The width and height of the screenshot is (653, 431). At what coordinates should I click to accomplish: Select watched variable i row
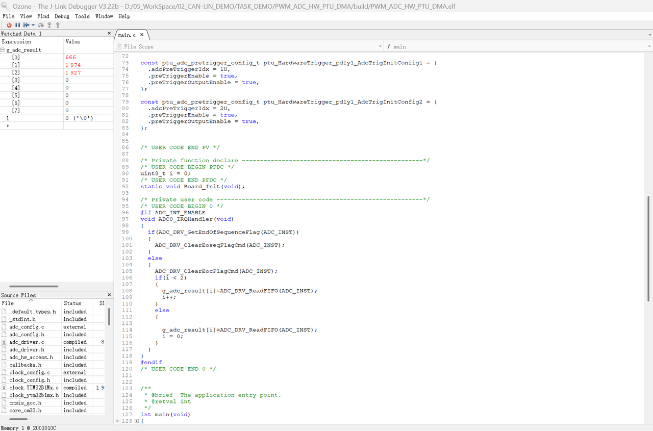coord(57,118)
